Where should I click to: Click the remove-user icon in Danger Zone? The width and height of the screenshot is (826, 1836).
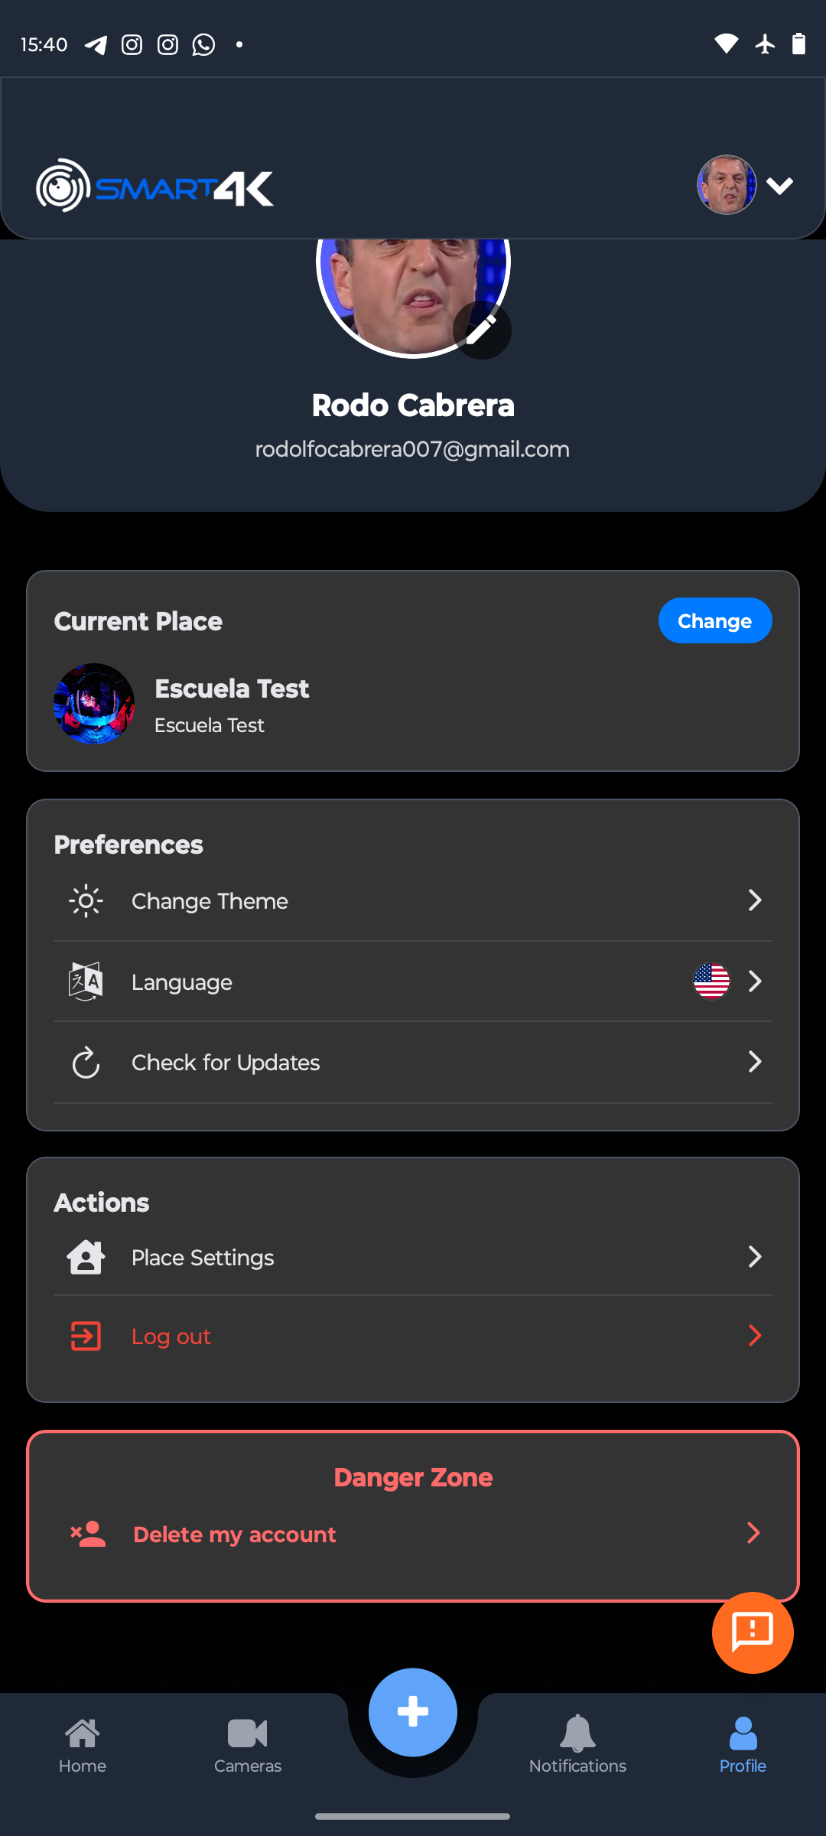click(88, 1534)
